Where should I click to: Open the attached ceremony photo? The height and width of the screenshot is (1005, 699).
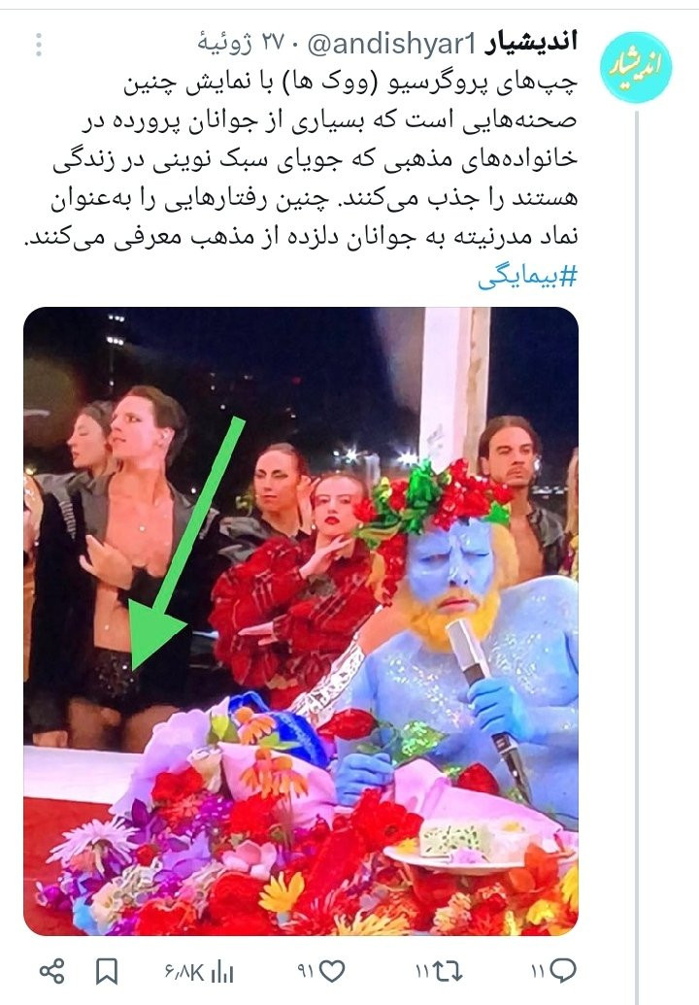[x=301, y=621]
